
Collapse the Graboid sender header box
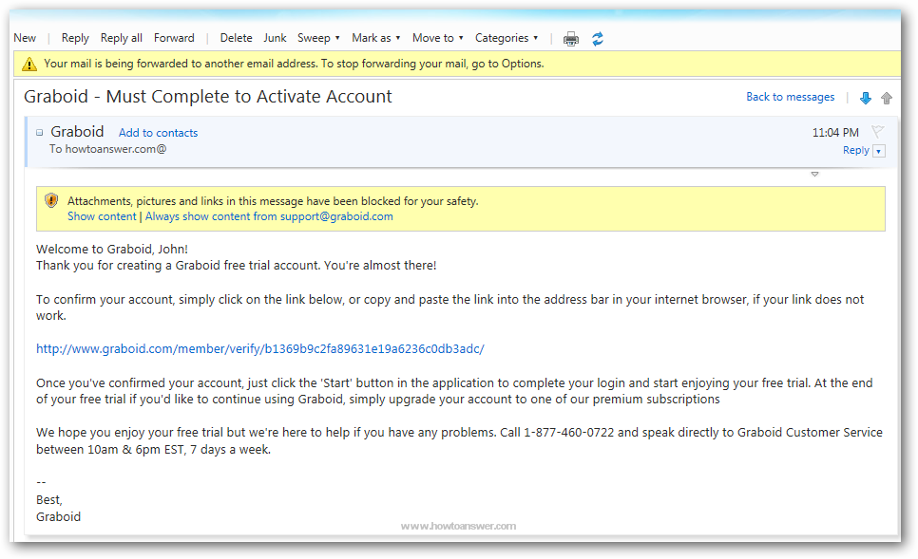pyautogui.click(x=39, y=133)
